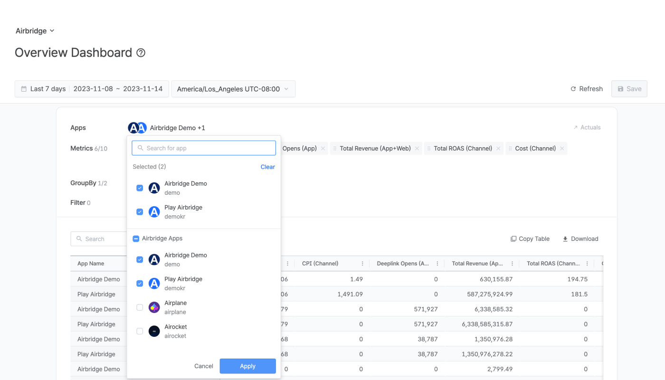Click the Filter label
The image size is (665, 380).
click(x=78, y=202)
